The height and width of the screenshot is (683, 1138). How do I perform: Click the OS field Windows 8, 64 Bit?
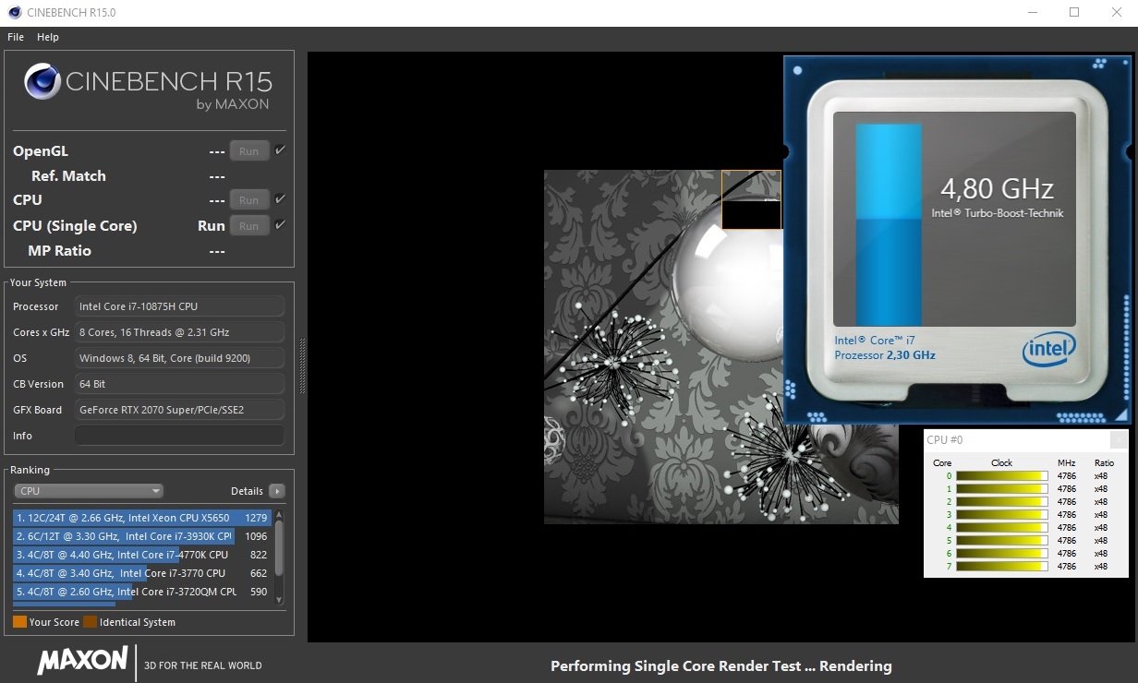point(179,358)
